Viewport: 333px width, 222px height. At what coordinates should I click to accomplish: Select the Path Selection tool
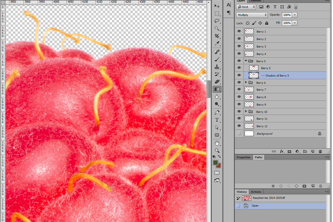tap(217, 128)
